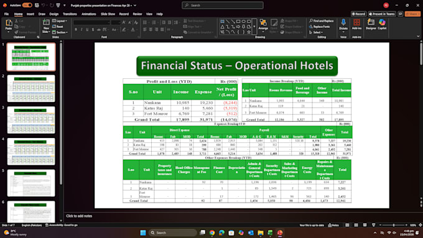Switch to the Design tab
This screenshot has height=238, width=423.
pos(53,14)
